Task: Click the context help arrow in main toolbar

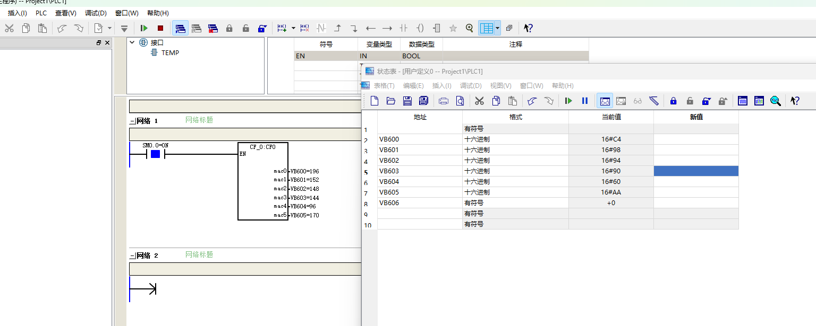Action: pos(528,28)
